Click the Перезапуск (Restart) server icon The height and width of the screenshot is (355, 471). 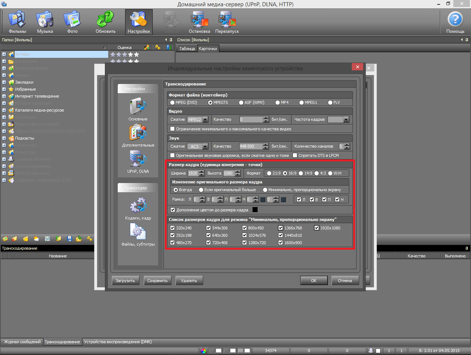227,22
